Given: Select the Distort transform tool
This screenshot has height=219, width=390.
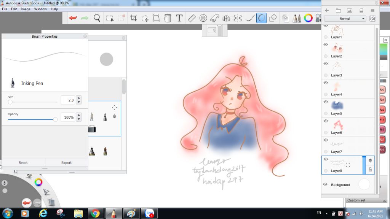Looking at the screenshot, I should (x=156, y=18).
